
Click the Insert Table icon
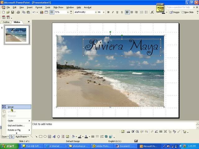tap(46, 12)
